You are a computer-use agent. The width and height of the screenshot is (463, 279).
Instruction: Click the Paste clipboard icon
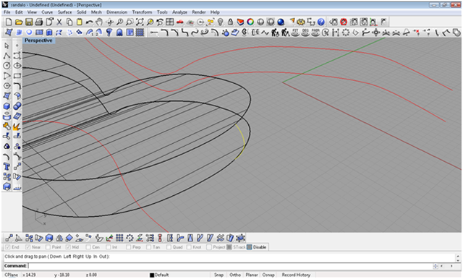click(80, 22)
